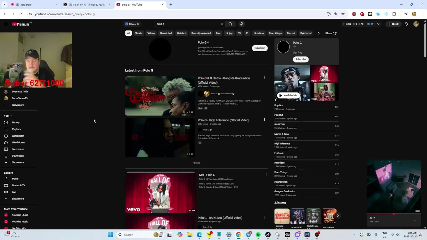Run the search with the magnifier button

click(x=230, y=24)
